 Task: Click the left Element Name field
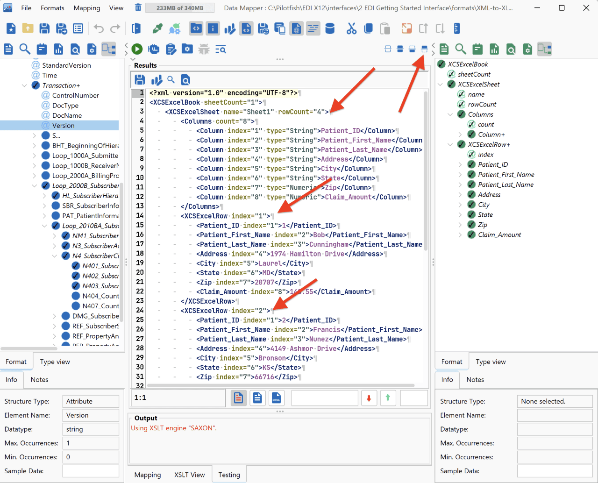click(x=91, y=415)
